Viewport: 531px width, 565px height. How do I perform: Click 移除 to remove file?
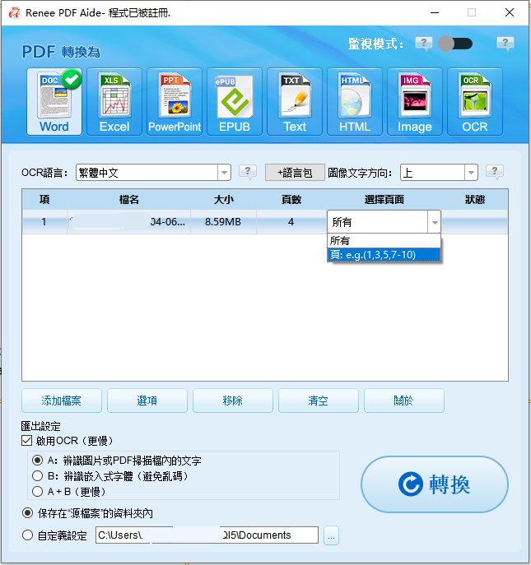pyautogui.click(x=233, y=401)
